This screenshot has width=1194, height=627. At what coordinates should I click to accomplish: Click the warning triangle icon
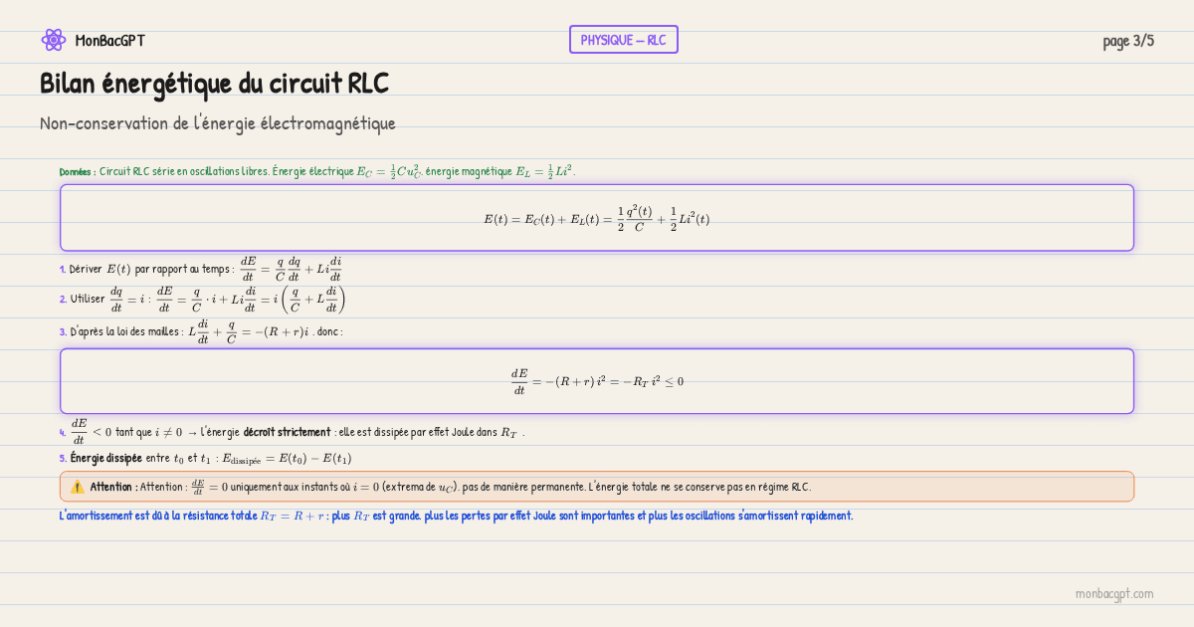(78, 487)
